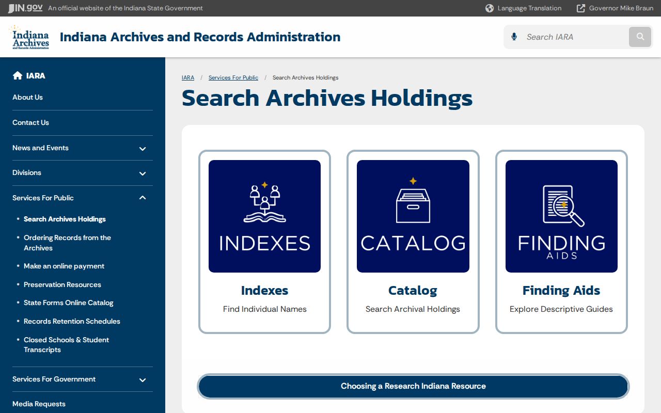Open About Us in the sidebar

pos(27,97)
